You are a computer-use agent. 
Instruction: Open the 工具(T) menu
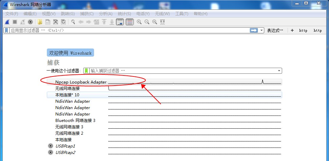coord(182,13)
